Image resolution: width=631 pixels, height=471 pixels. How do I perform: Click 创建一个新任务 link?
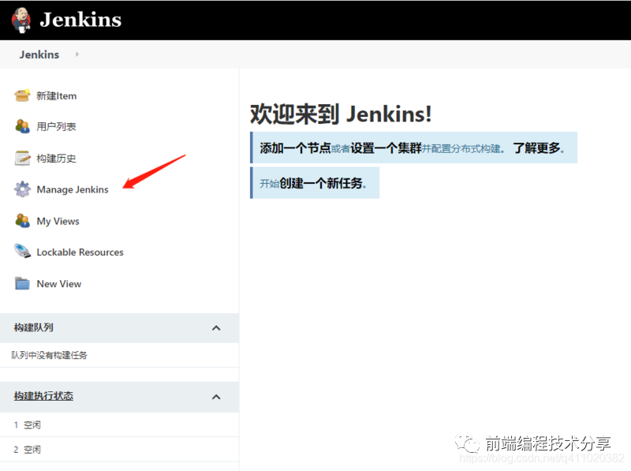coord(323,184)
